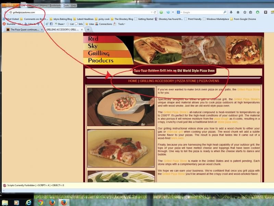The height and width of the screenshot is (206, 274).
Task: Open Internet Explorer from the taskbar
Action: (x=28, y=203)
